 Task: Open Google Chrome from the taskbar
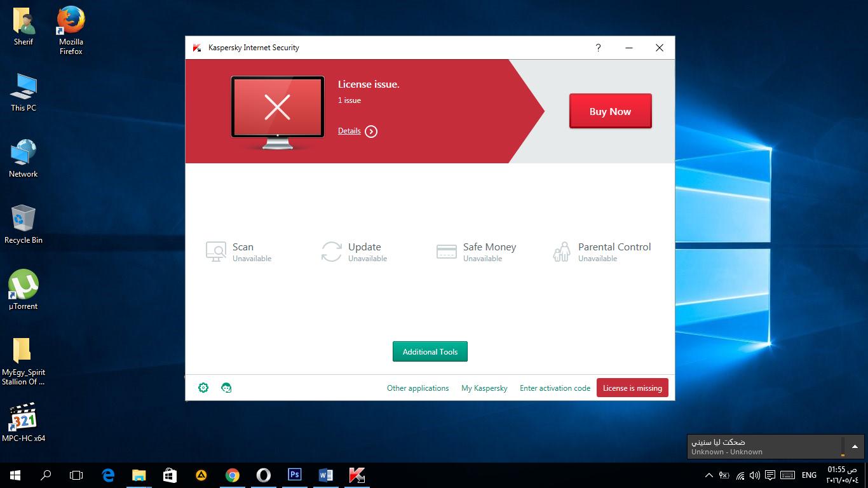(x=232, y=475)
